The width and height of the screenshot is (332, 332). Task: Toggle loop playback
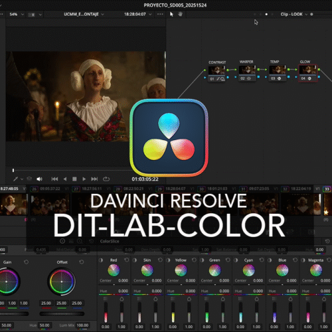click(106, 179)
